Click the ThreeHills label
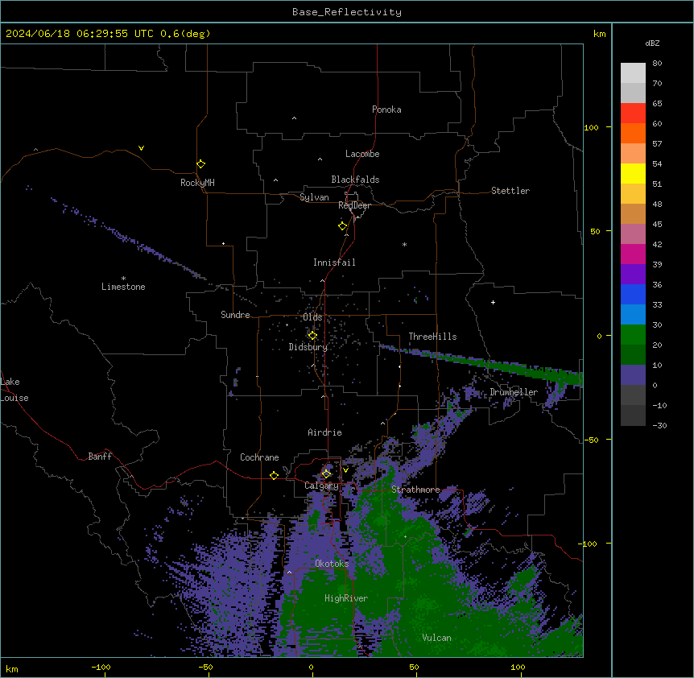Screen dimensions: 694x678 tap(432, 337)
